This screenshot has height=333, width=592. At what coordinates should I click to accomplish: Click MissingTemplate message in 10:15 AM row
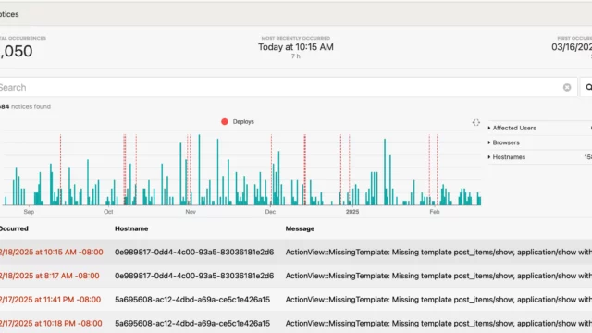coord(438,252)
